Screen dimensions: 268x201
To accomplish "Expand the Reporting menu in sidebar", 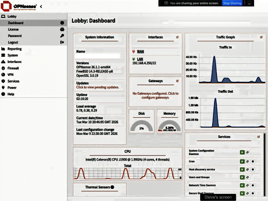I will [x=14, y=49].
